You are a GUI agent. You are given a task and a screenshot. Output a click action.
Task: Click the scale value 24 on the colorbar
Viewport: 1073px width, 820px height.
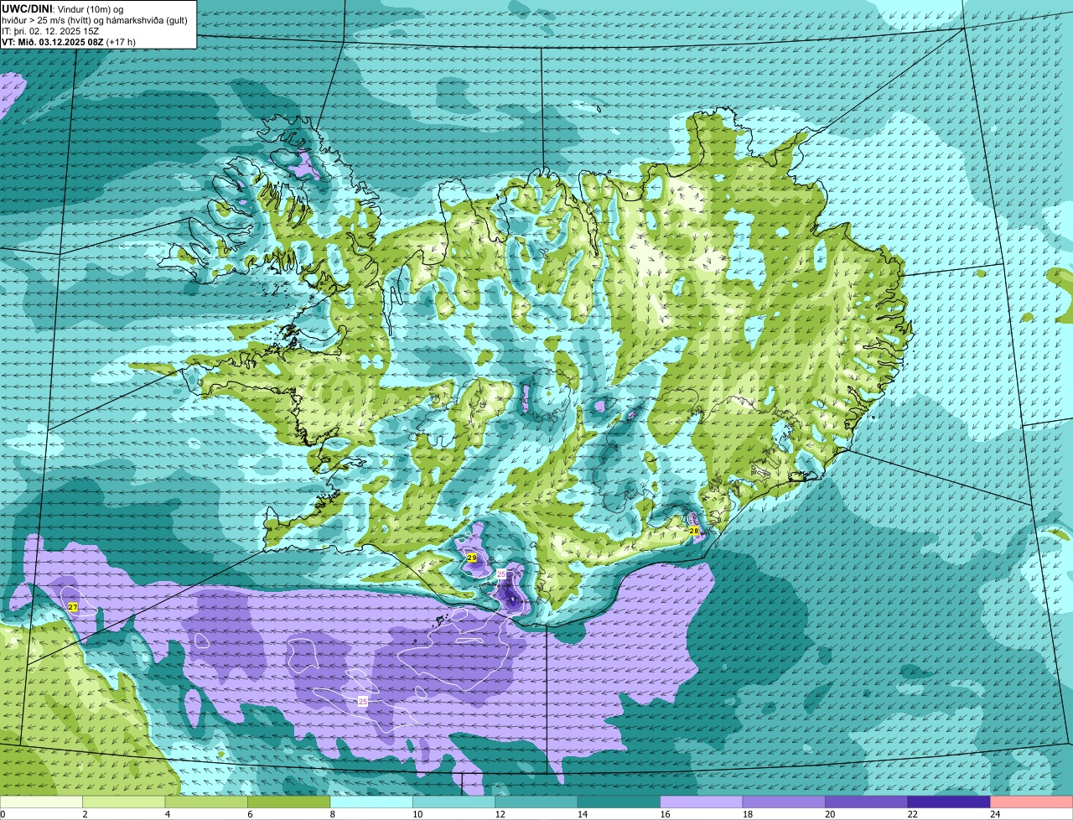tap(995, 814)
